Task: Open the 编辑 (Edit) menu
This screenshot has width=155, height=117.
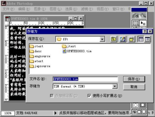Action: [24, 9]
